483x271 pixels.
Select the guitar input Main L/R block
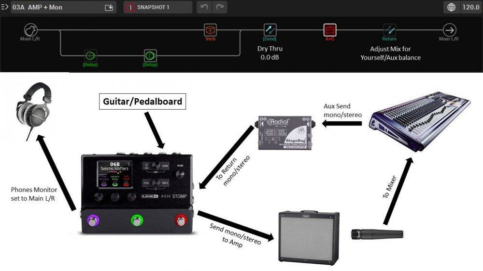[30, 30]
